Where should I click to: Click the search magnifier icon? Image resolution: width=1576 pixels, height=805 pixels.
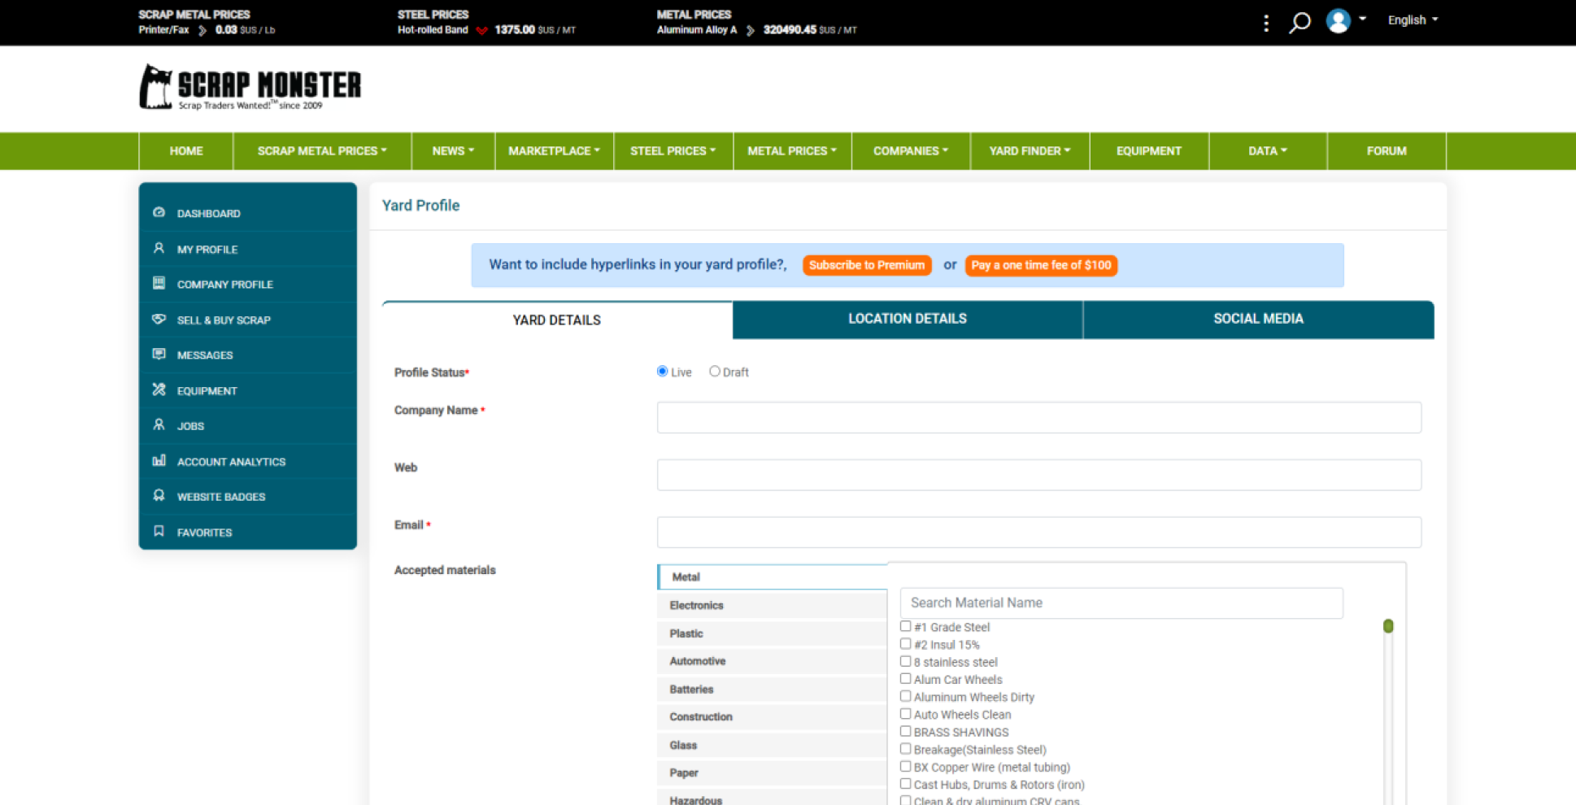(1299, 22)
